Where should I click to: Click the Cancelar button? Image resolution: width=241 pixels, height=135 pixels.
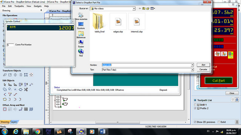click(203, 69)
